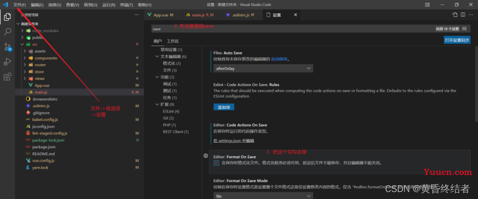Image resolution: width=478 pixels, height=199 pixels.
Task: Click the Customize Layout icon in title bar
Action: point(428,4)
